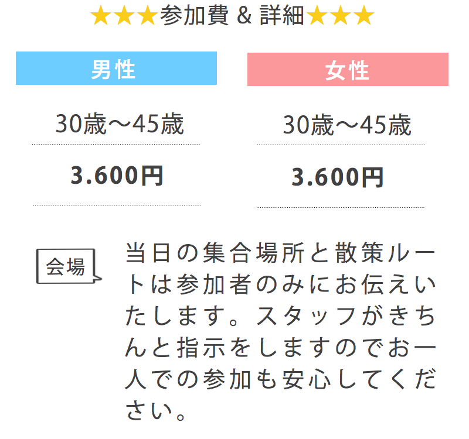This screenshot has height=439, width=469.
Task: Click the female age range 30歳〜45歳
Action: tap(347, 125)
